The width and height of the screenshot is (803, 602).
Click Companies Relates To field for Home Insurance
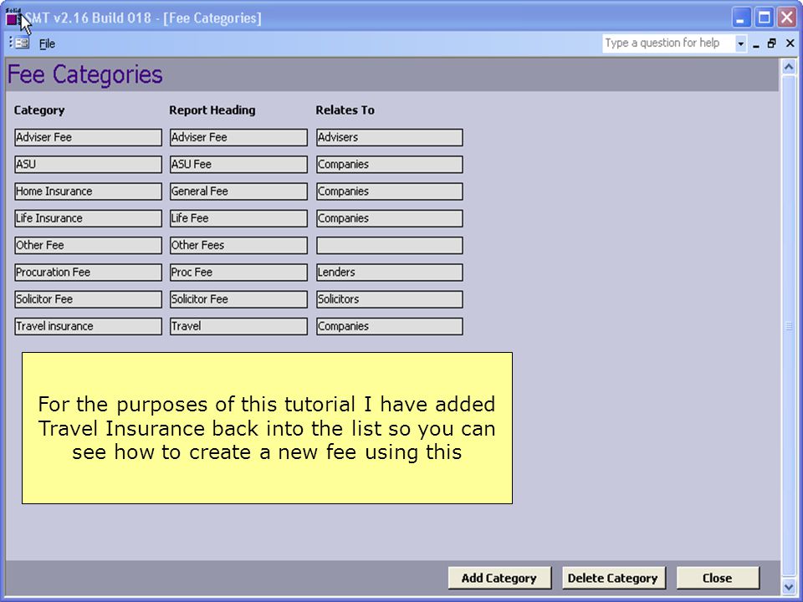390,191
